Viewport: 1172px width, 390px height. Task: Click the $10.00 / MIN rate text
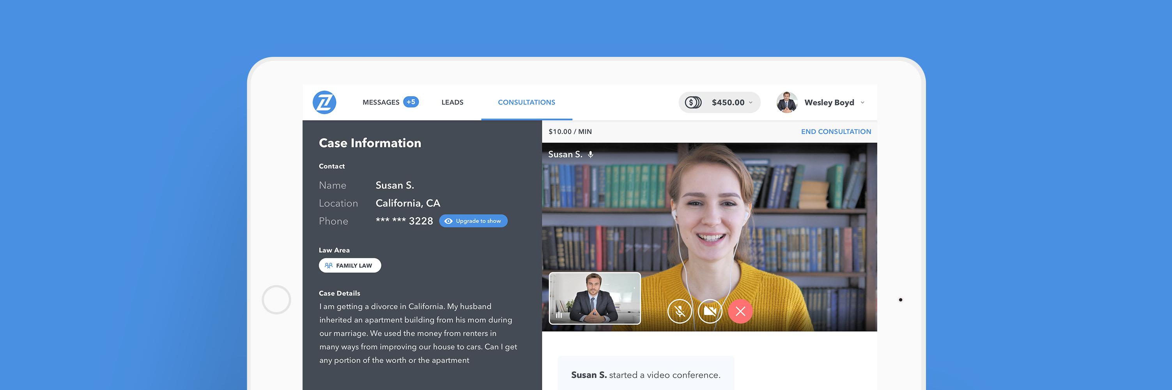point(570,132)
